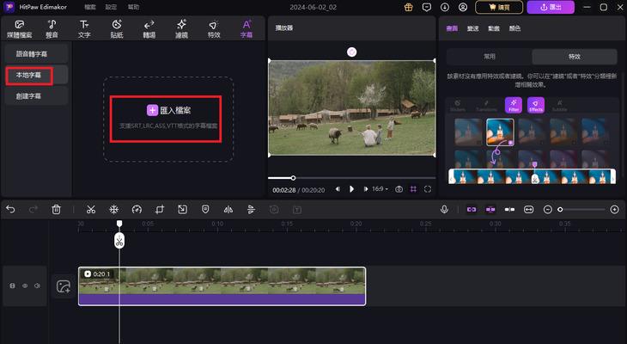Open the speed gauge tool
The image size is (627, 344).
(137, 209)
